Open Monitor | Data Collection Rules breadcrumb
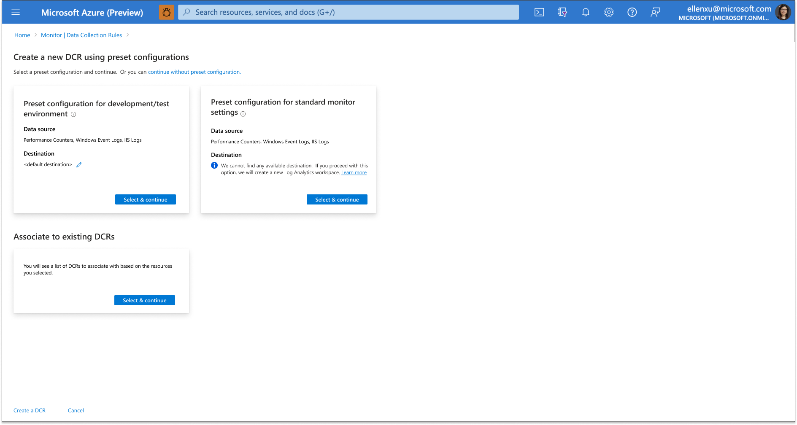The image size is (797, 425). [81, 35]
